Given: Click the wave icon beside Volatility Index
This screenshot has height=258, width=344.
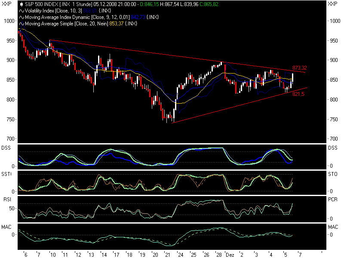Looking at the screenshot, I should [x=21, y=11].
